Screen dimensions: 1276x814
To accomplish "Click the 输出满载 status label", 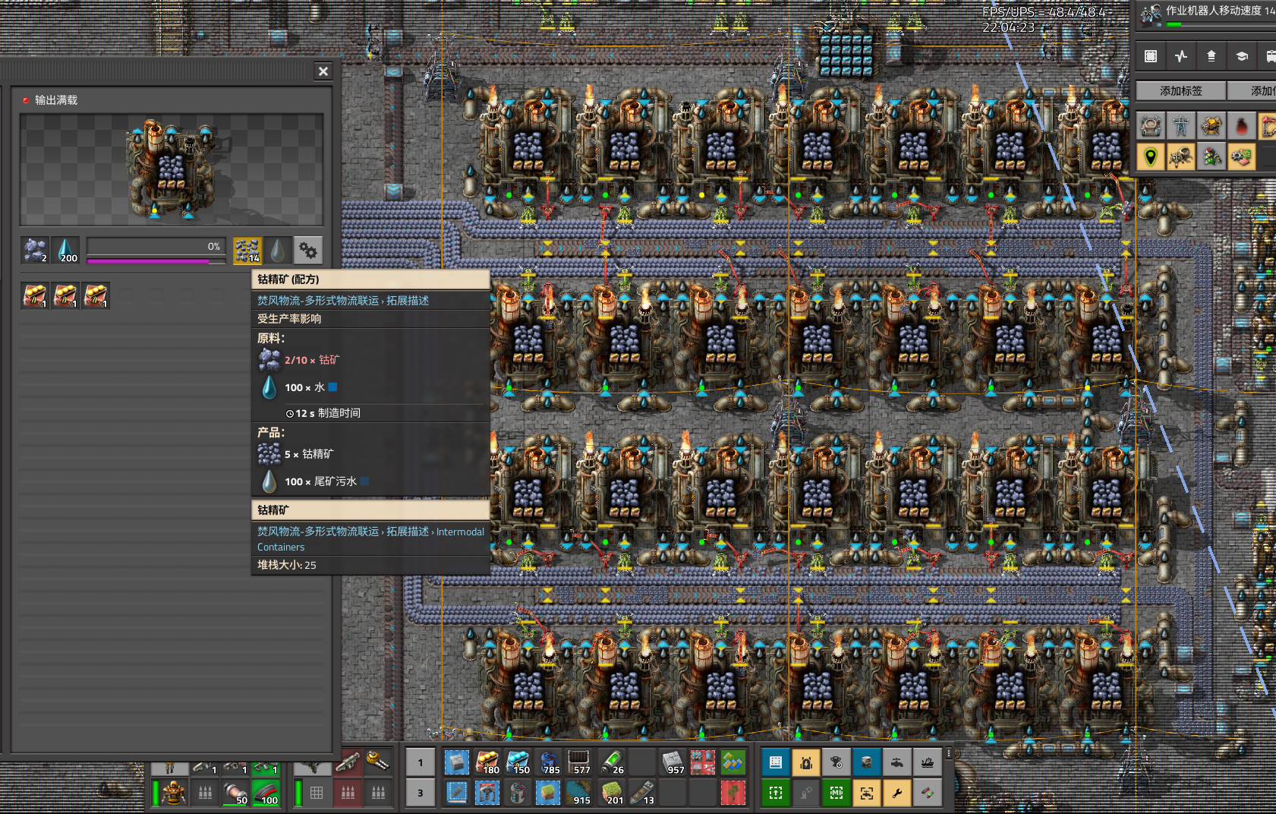I will pyautogui.click(x=56, y=100).
